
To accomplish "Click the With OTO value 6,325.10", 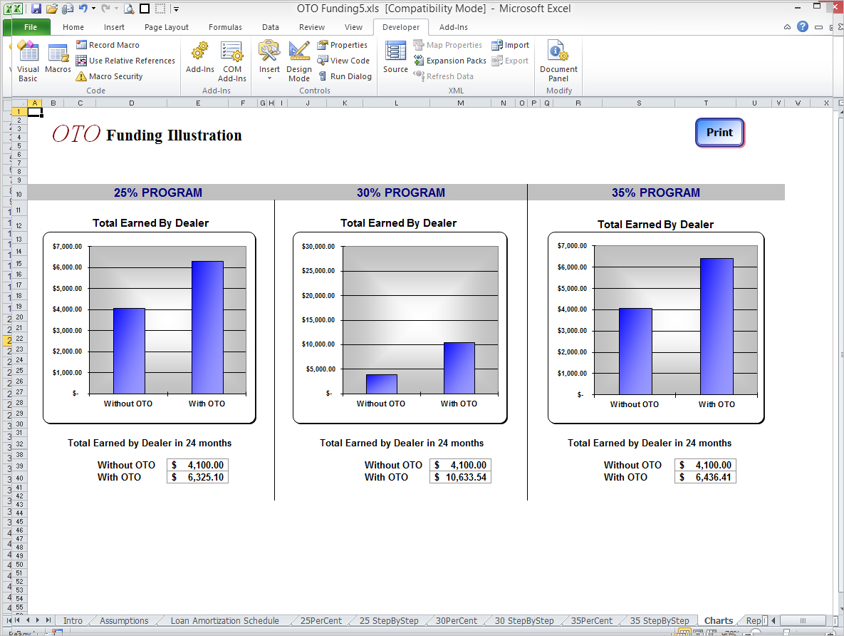I will click(x=197, y=478).
